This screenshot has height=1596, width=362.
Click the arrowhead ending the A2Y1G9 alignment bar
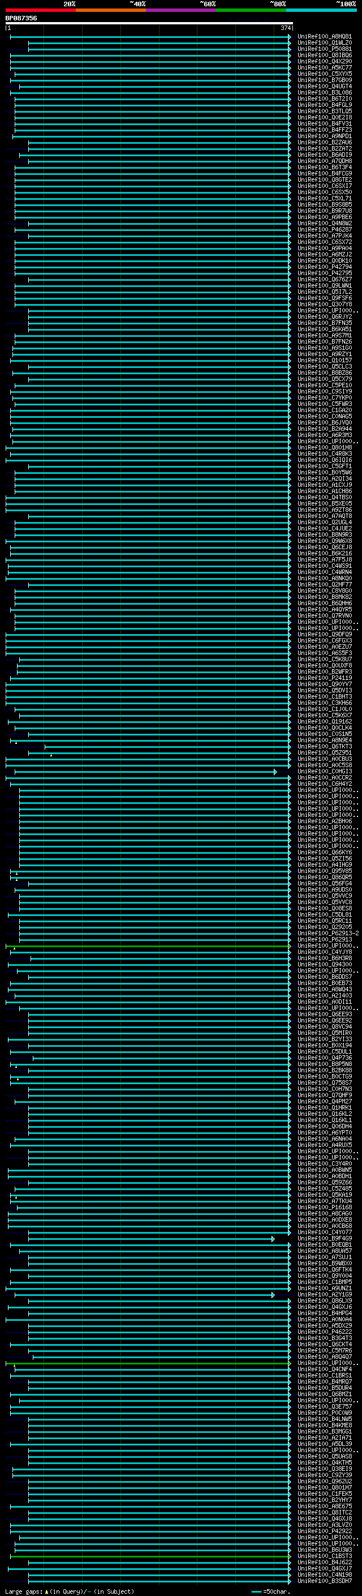click(273, 1294)
